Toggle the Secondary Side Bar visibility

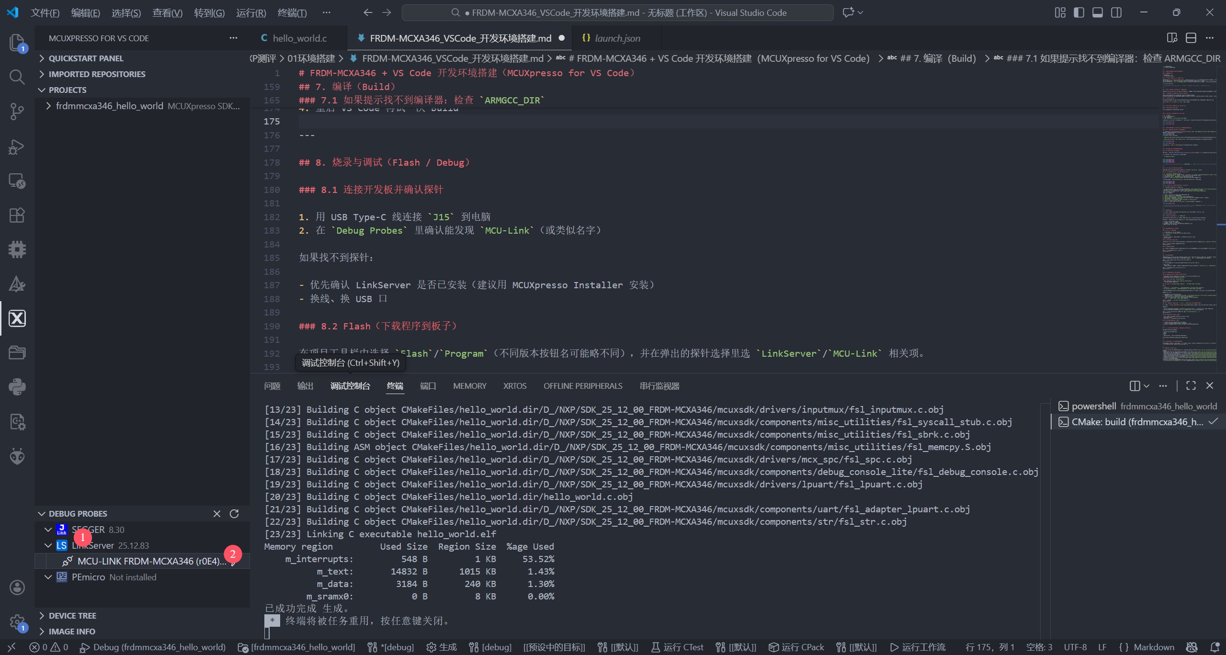click(1116, 12)
